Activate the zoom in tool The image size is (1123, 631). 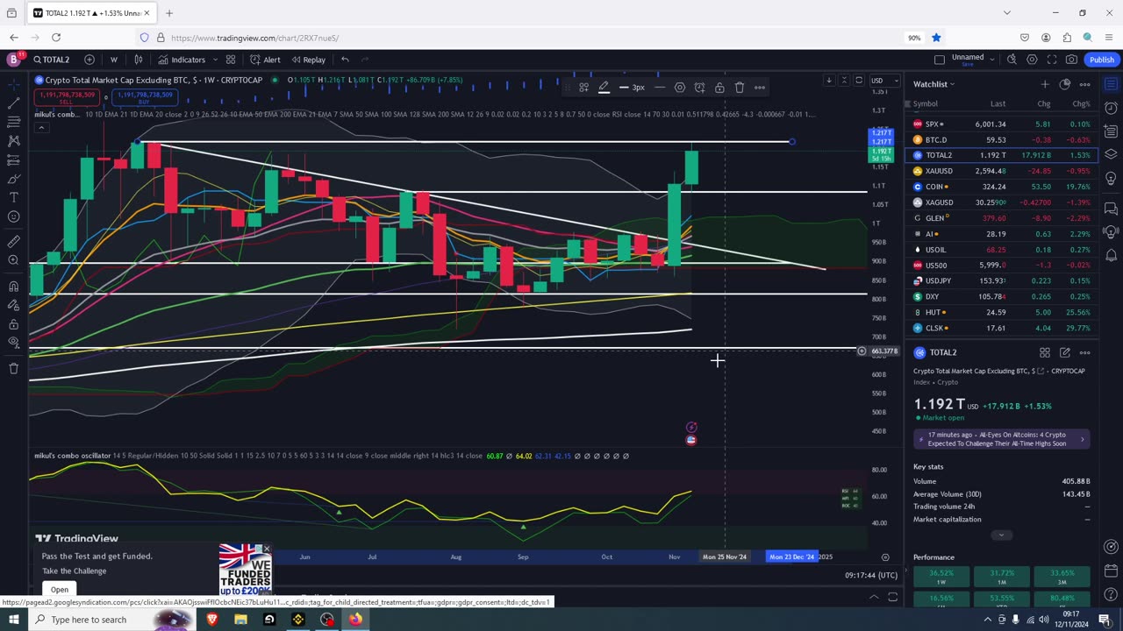(13, 260)
